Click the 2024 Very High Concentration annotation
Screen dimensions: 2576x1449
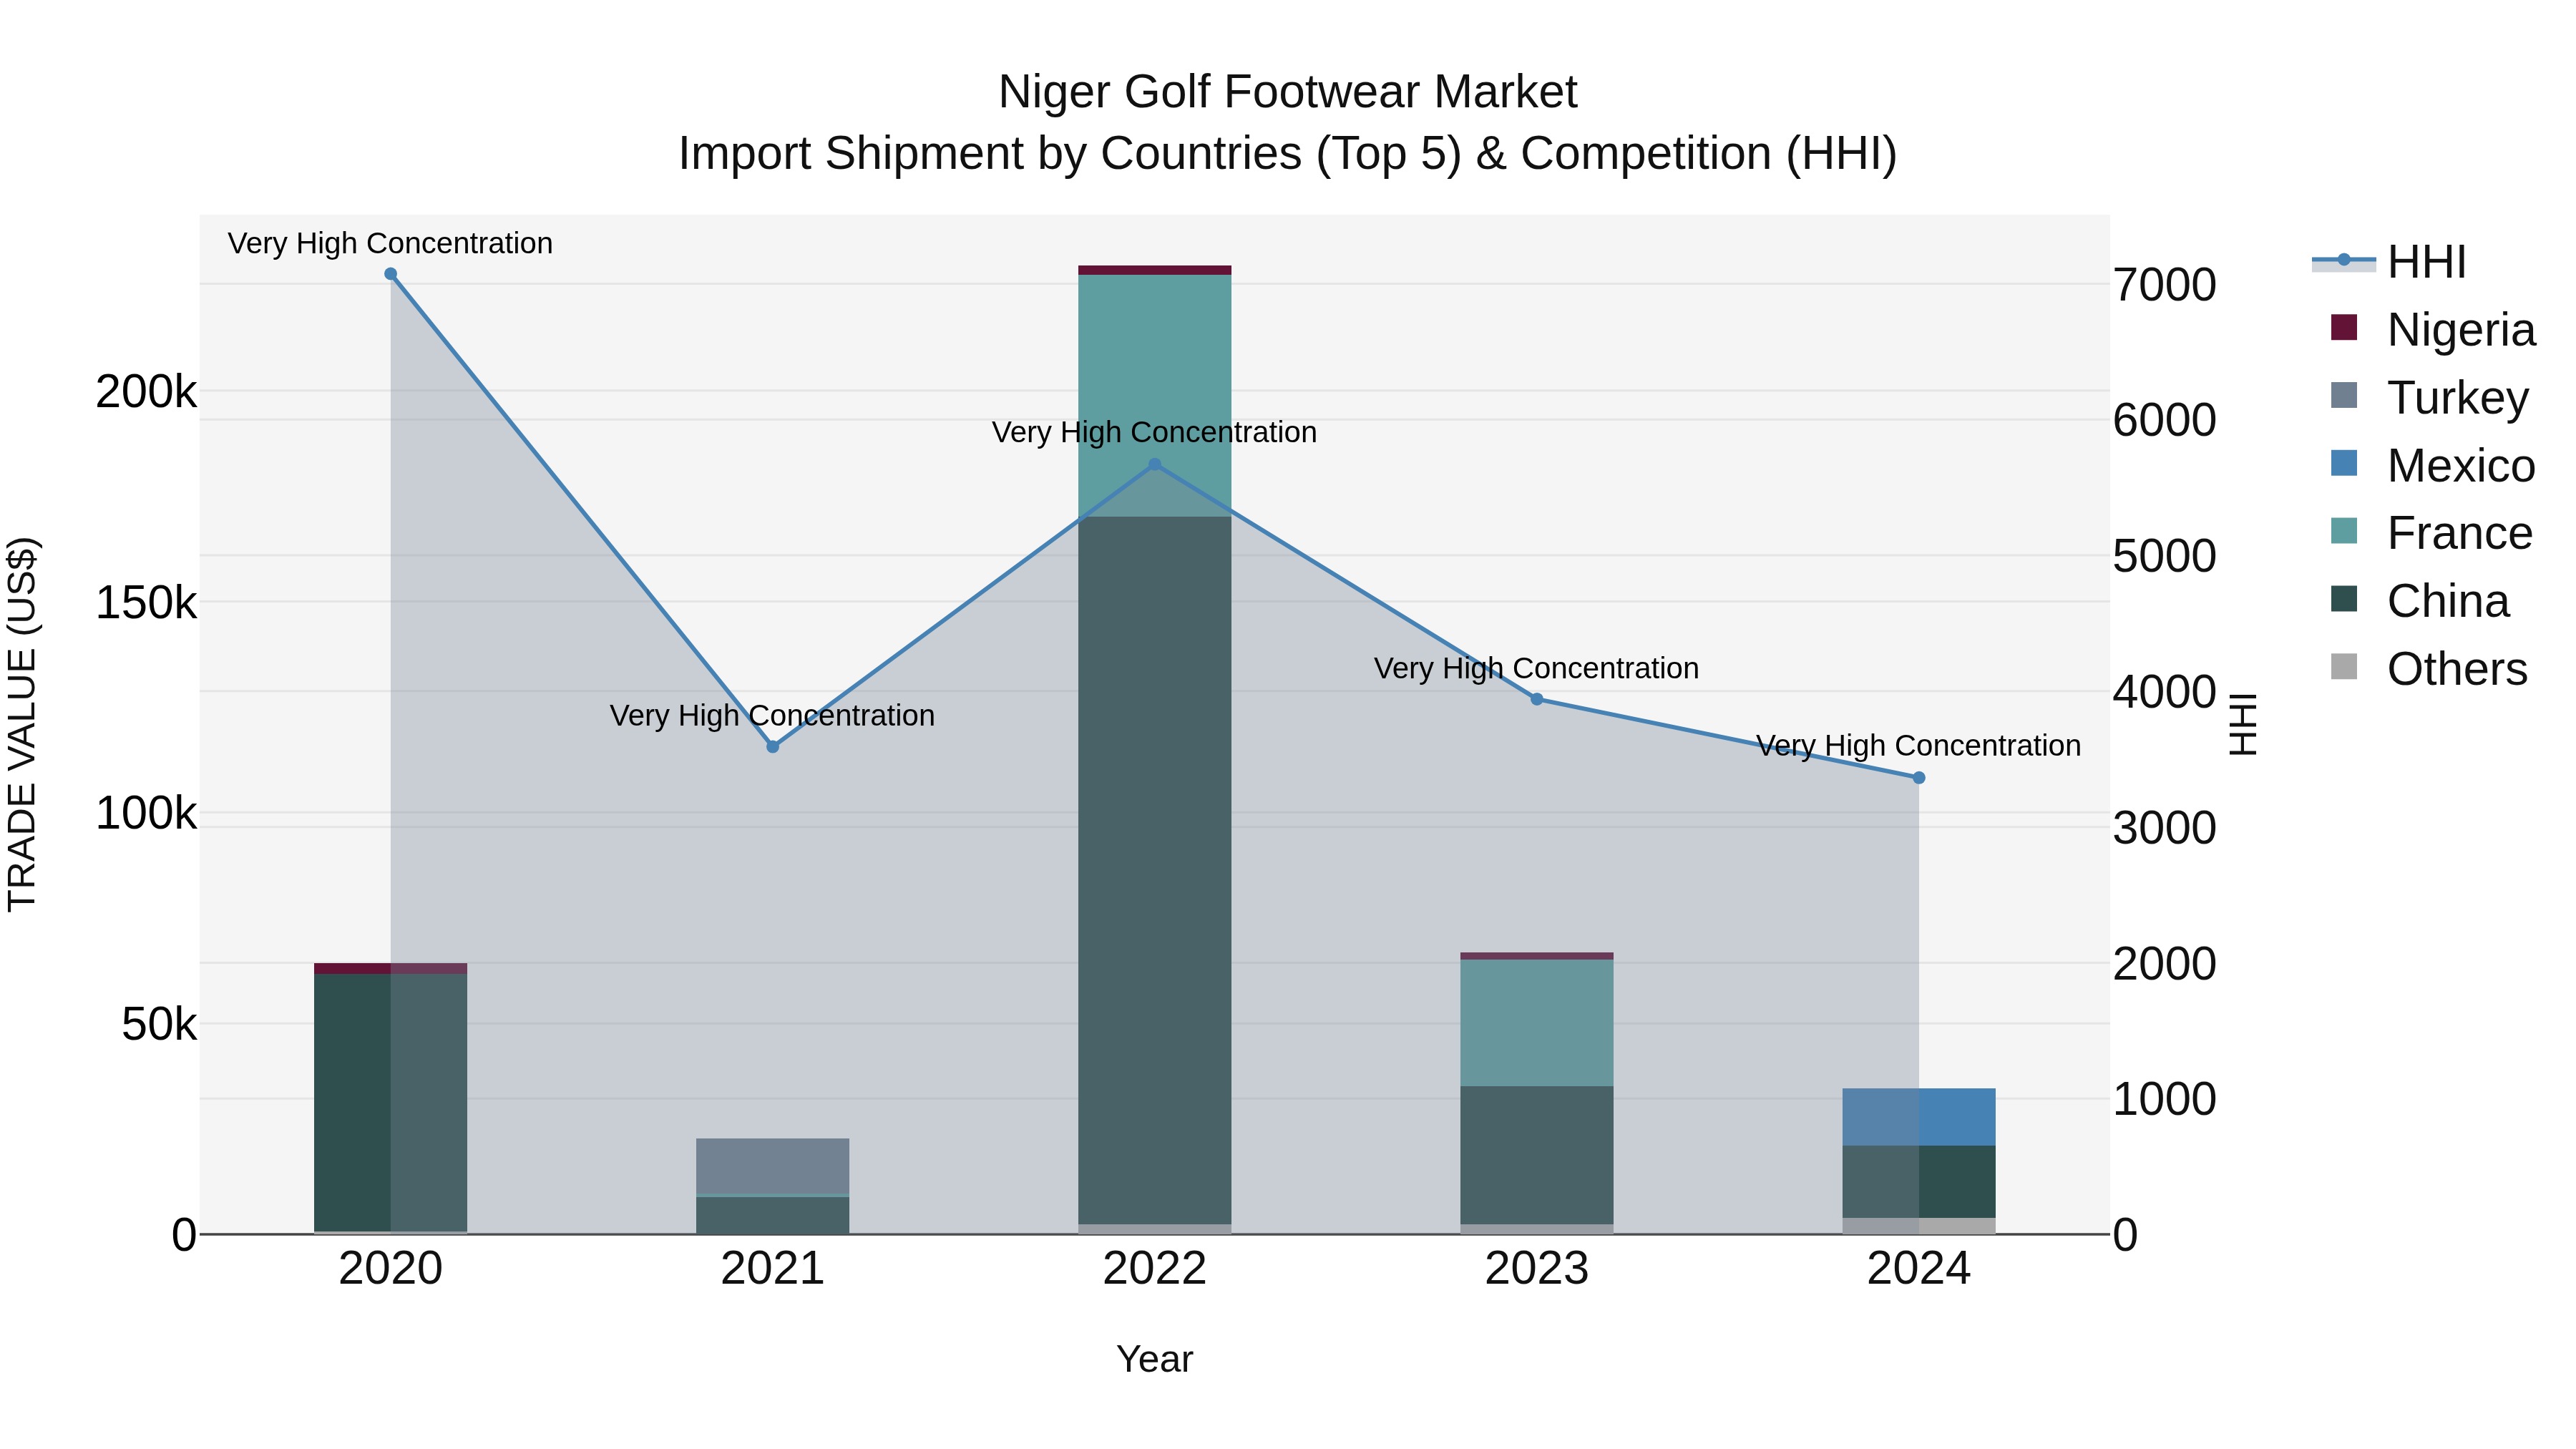click(1919, 746)
